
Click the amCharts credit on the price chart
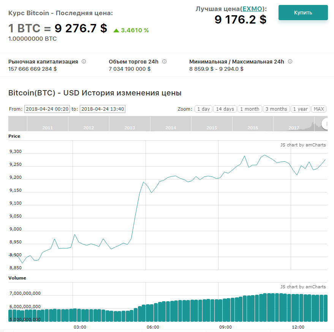point(303,145)
